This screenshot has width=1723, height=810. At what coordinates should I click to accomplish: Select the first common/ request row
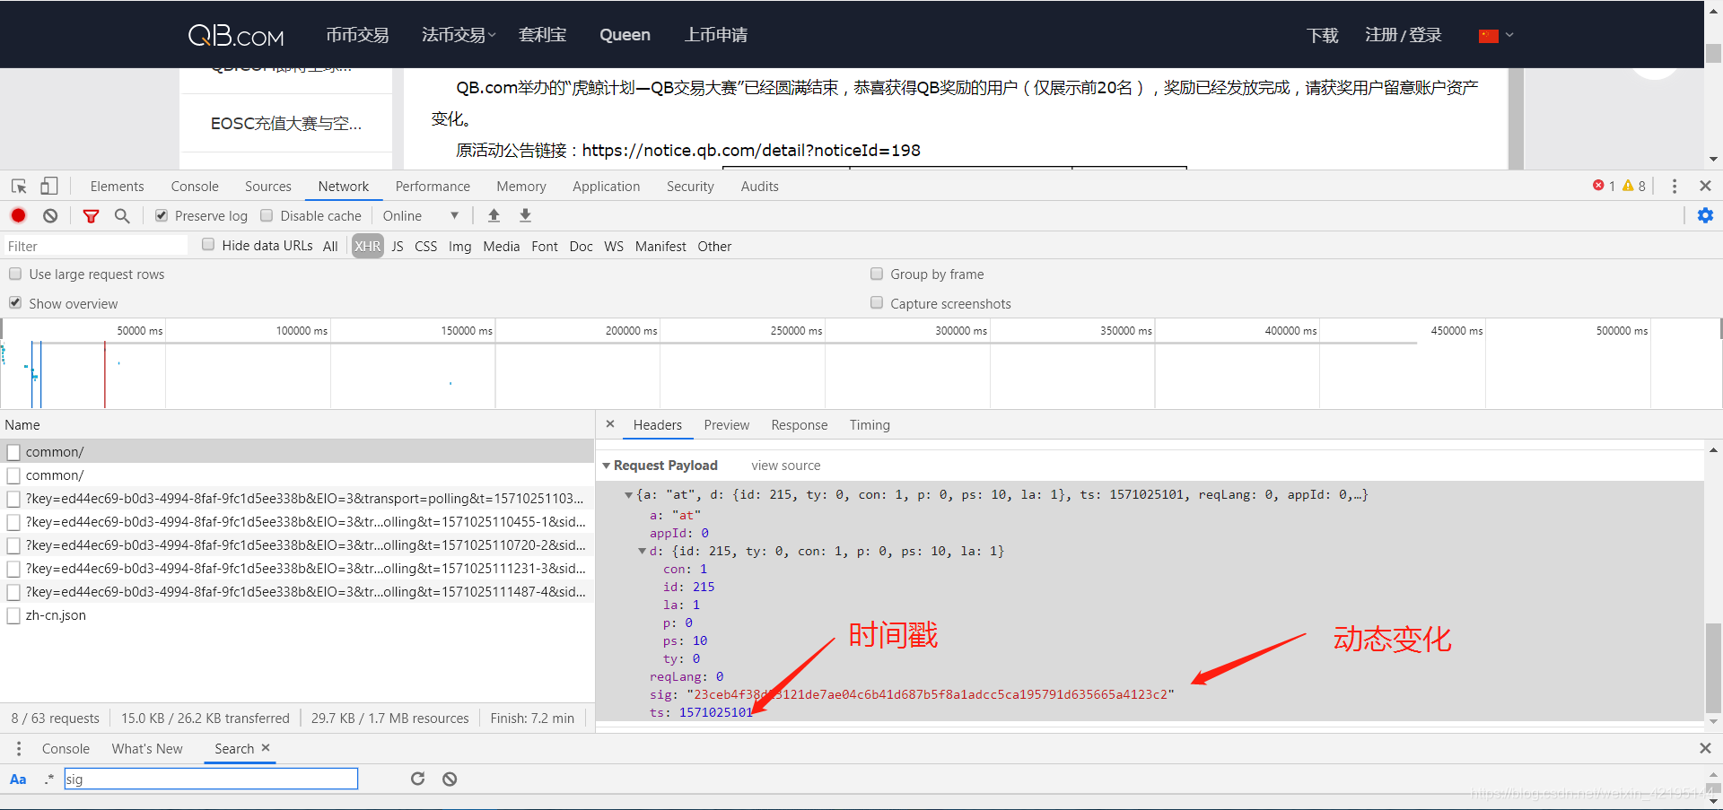pyautogui.click(x=297, y=452)
